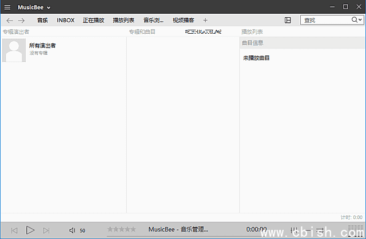The image size is (366, 239).
Task: Open the 播放列表 tab
Action: click(x=124, y=21)
